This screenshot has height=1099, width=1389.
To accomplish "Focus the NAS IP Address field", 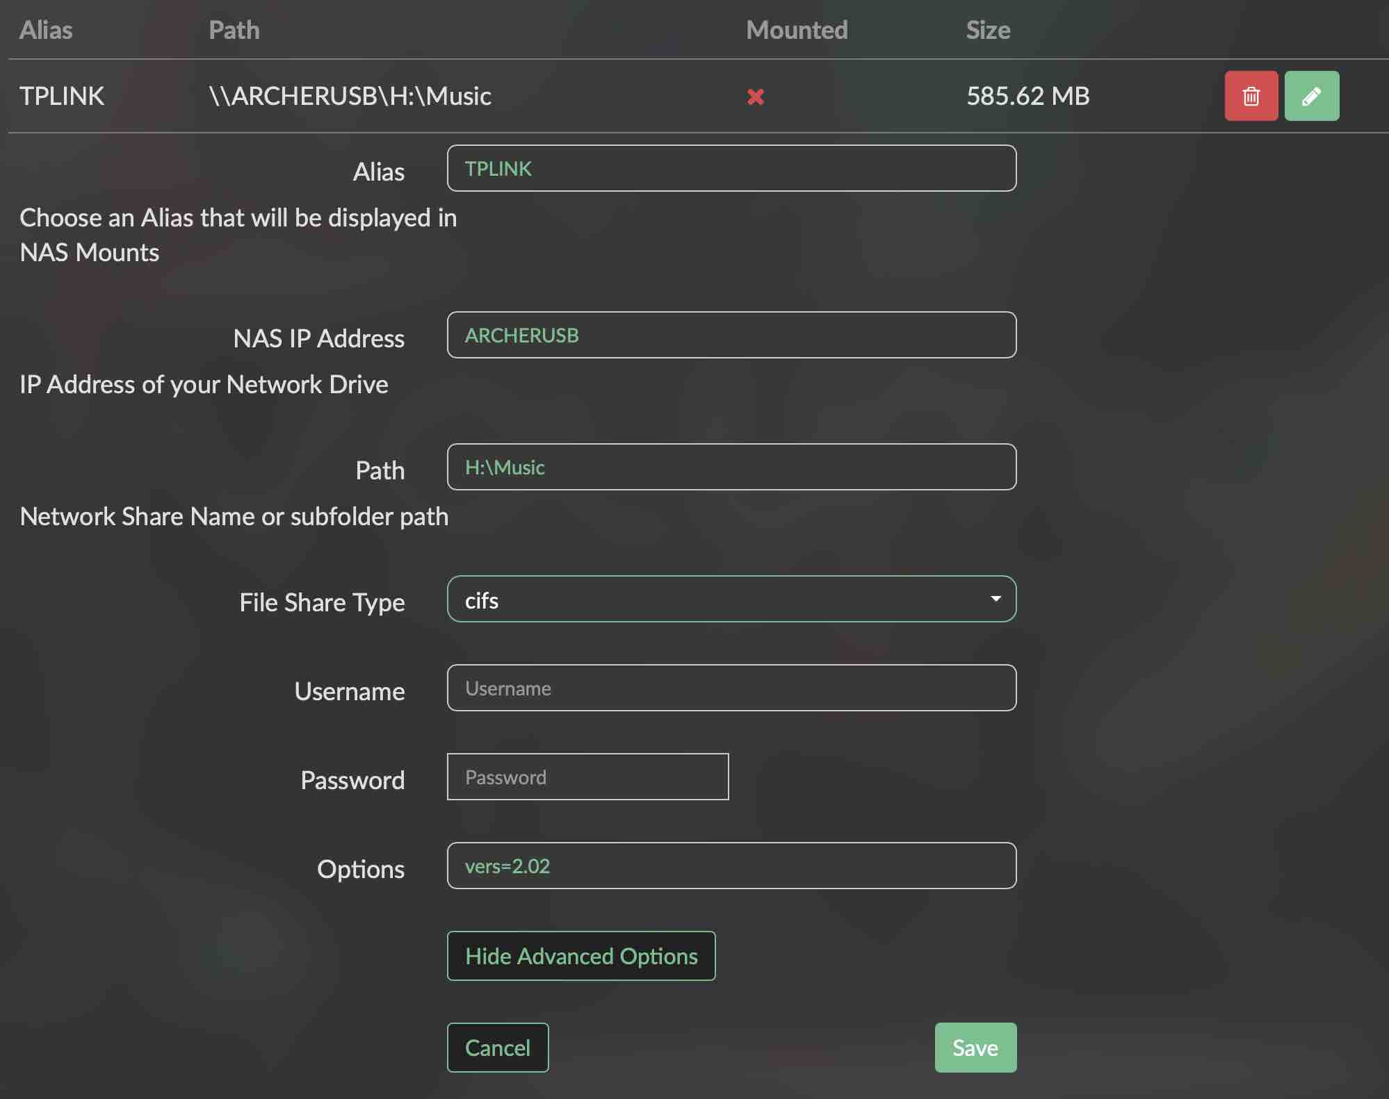I will (731, 335).
